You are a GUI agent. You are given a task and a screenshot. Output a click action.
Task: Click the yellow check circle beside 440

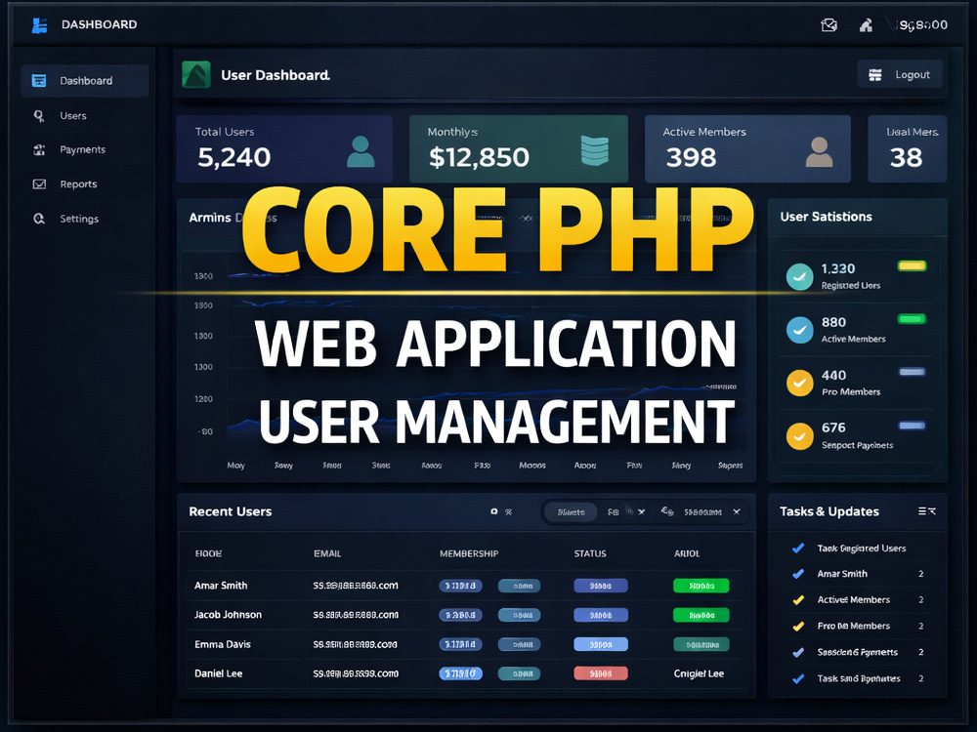(x=799, y=383)
